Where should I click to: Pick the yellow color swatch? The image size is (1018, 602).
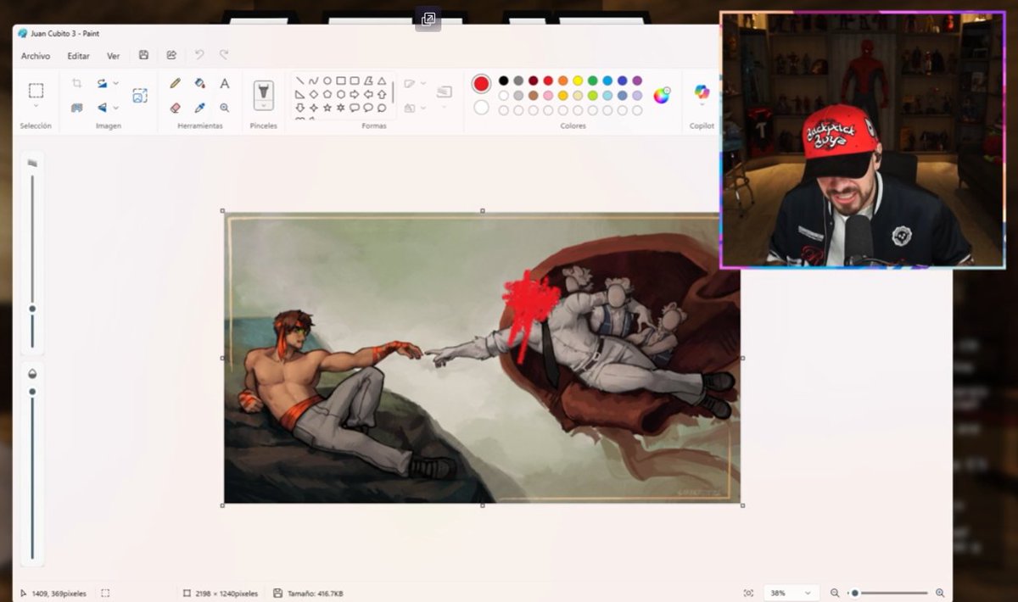[x=578, y=81]
